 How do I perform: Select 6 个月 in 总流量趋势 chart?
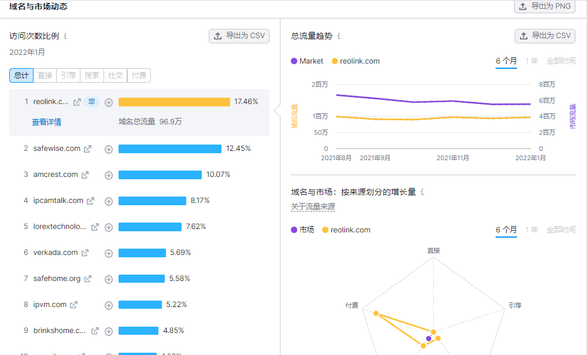(x=506, y=61)
